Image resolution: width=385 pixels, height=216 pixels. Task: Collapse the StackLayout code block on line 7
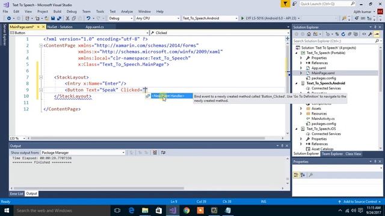[x=41, y=77]
